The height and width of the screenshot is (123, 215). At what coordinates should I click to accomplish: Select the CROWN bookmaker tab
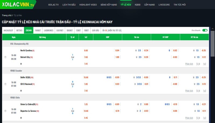pos(29,30)
